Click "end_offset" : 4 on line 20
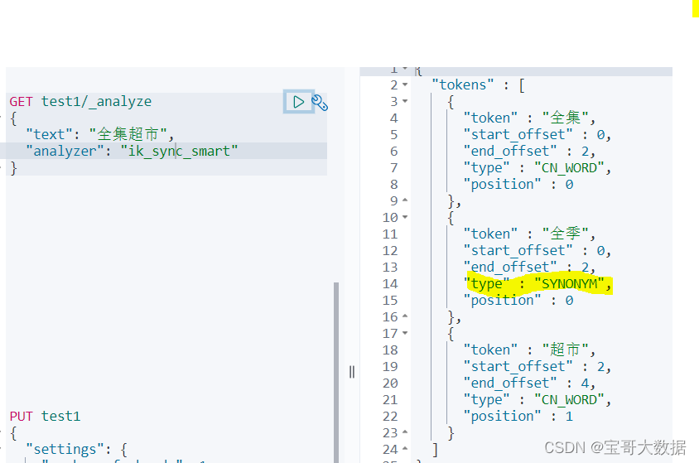 (529, 383)
